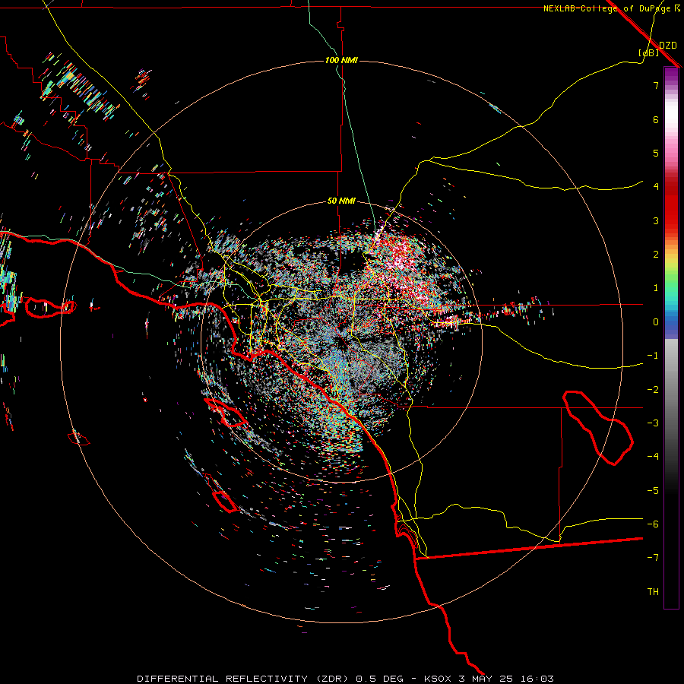The width and height of the screenshot is (684, 684).
Task: Click the color scale value 7
Action: pyautogui.click(x=656, y=85)
